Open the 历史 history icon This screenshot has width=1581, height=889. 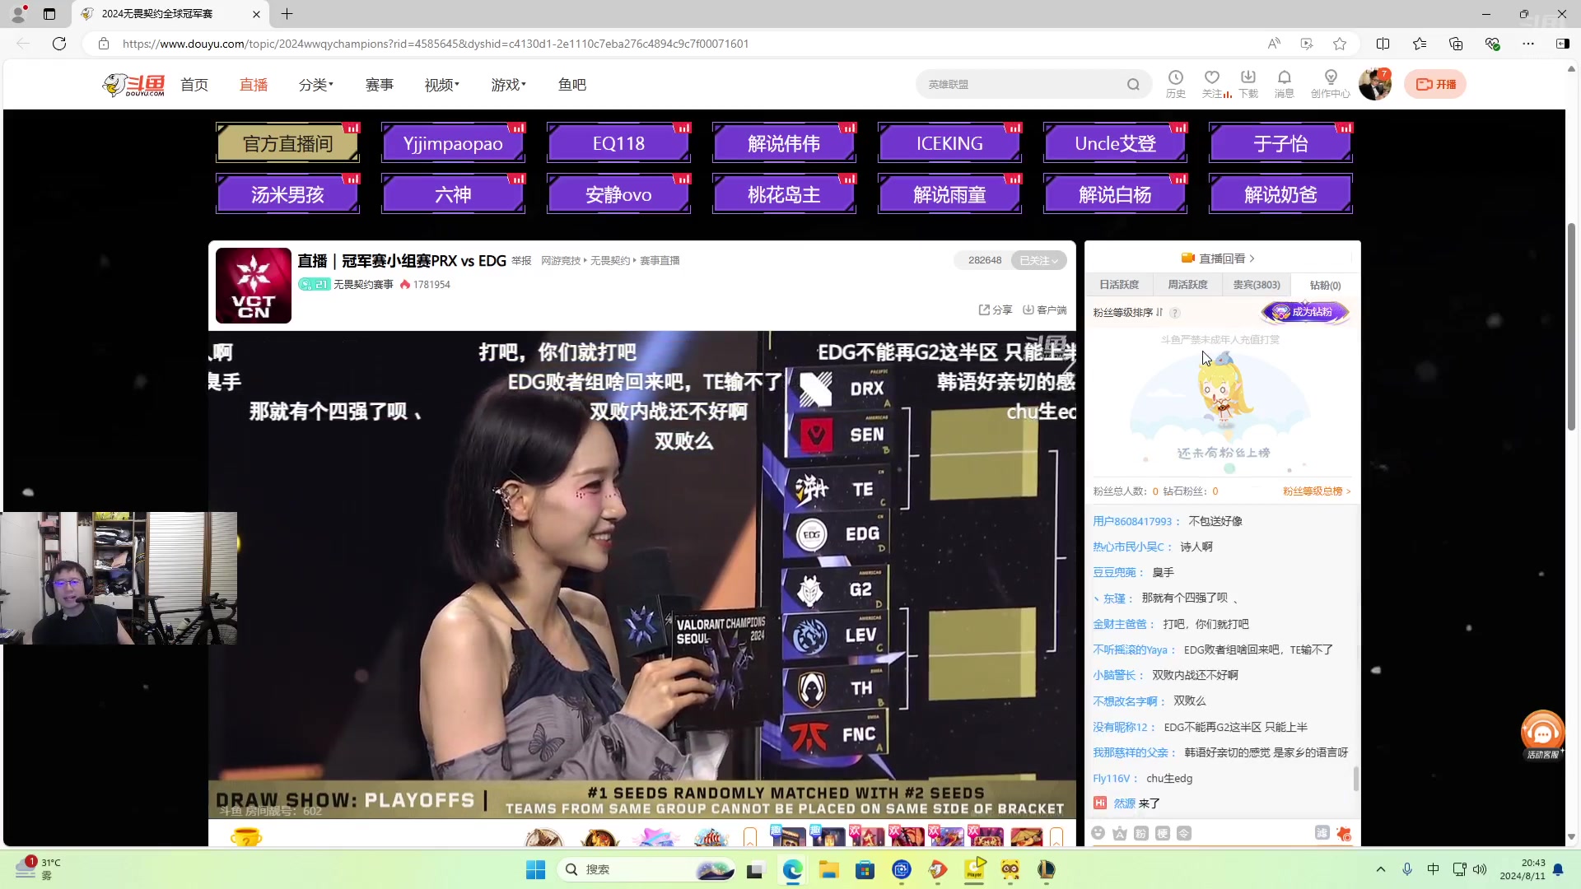[1175, 83]
